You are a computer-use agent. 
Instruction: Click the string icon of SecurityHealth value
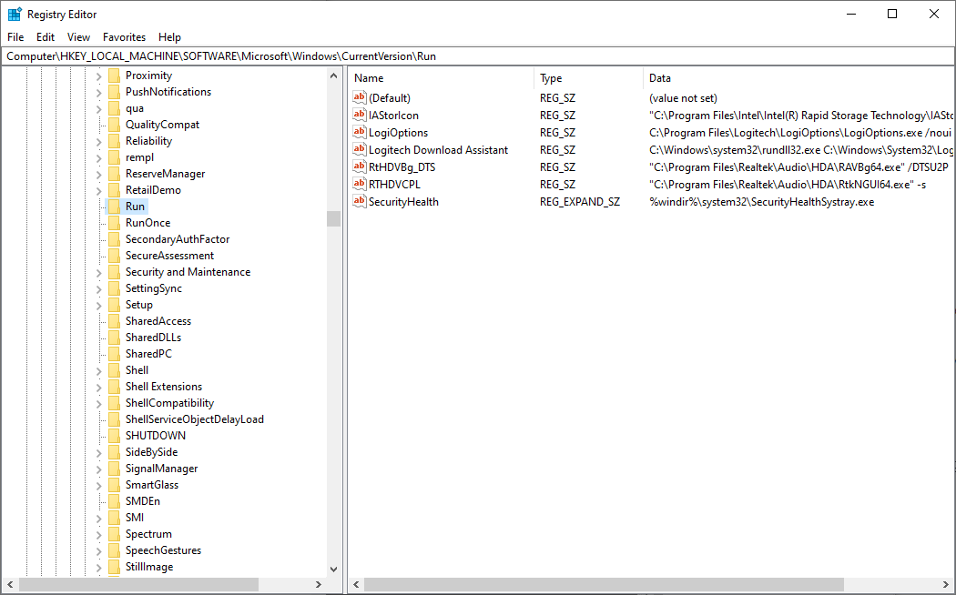[x=360, y=201]
